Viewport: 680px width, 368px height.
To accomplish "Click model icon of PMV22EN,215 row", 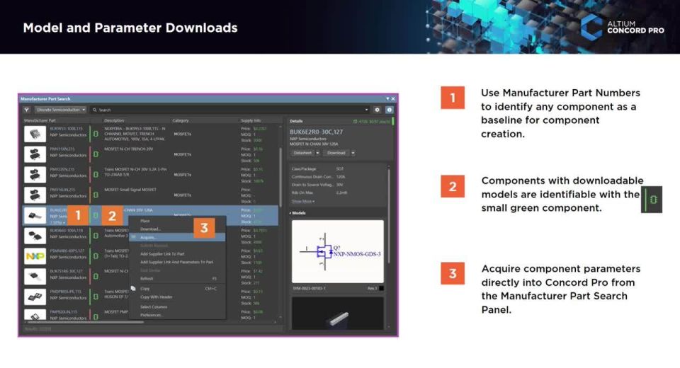I will click(x=96, y=175).
